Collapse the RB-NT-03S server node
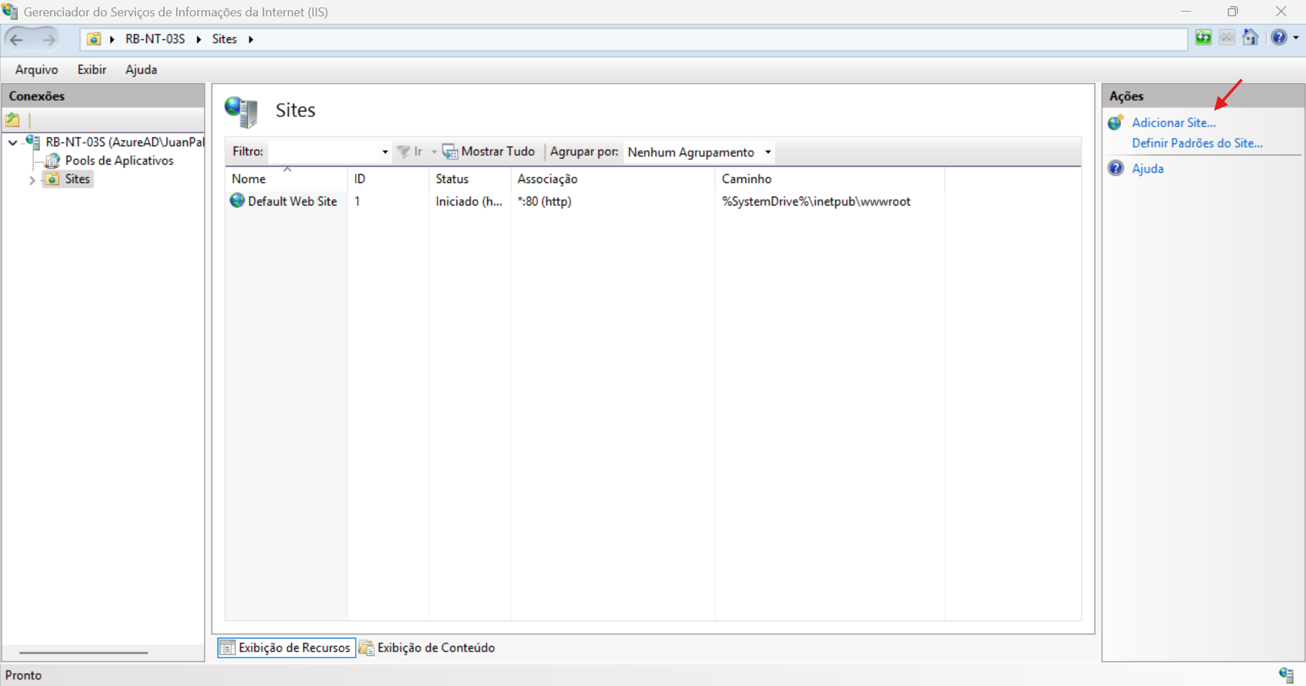 13,143
